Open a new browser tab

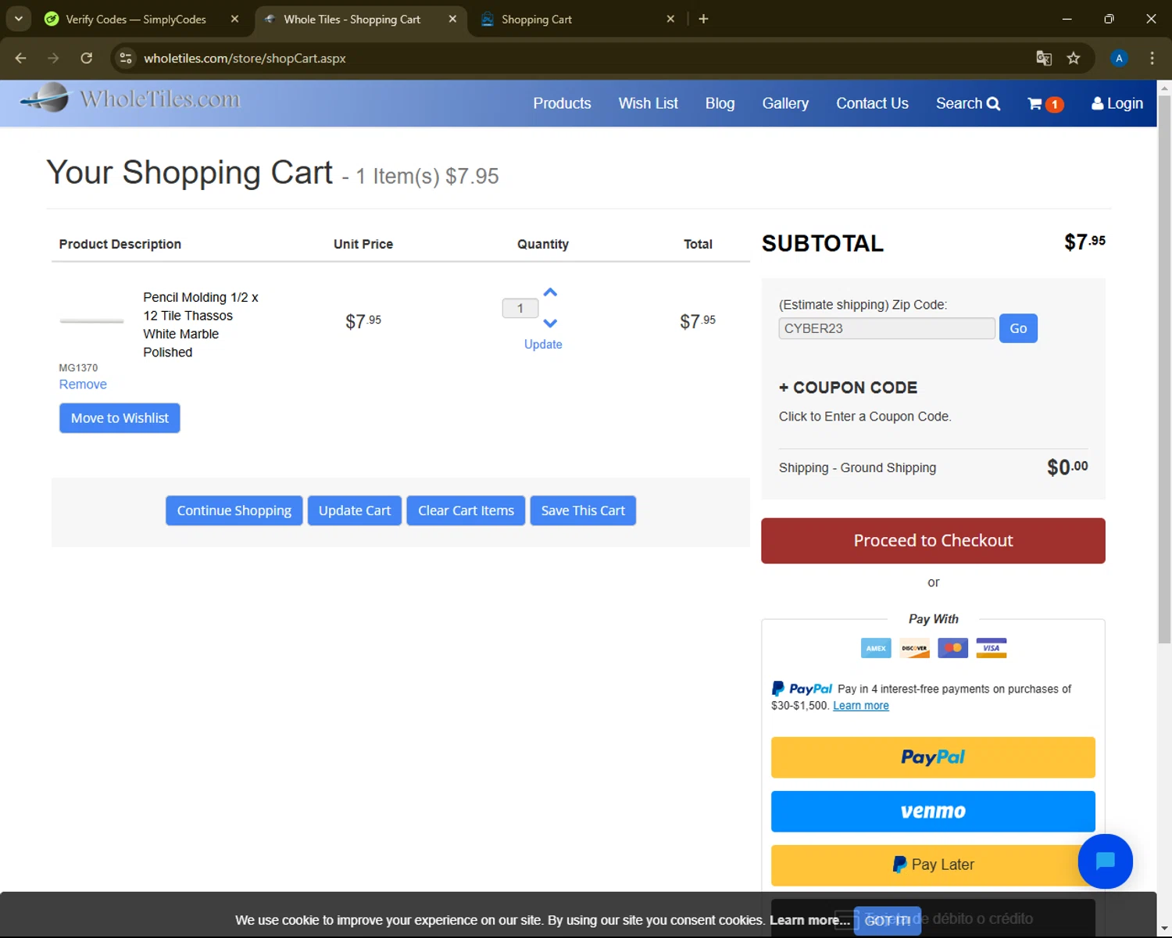pos(703,19)
